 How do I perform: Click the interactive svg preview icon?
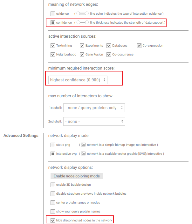83,153
